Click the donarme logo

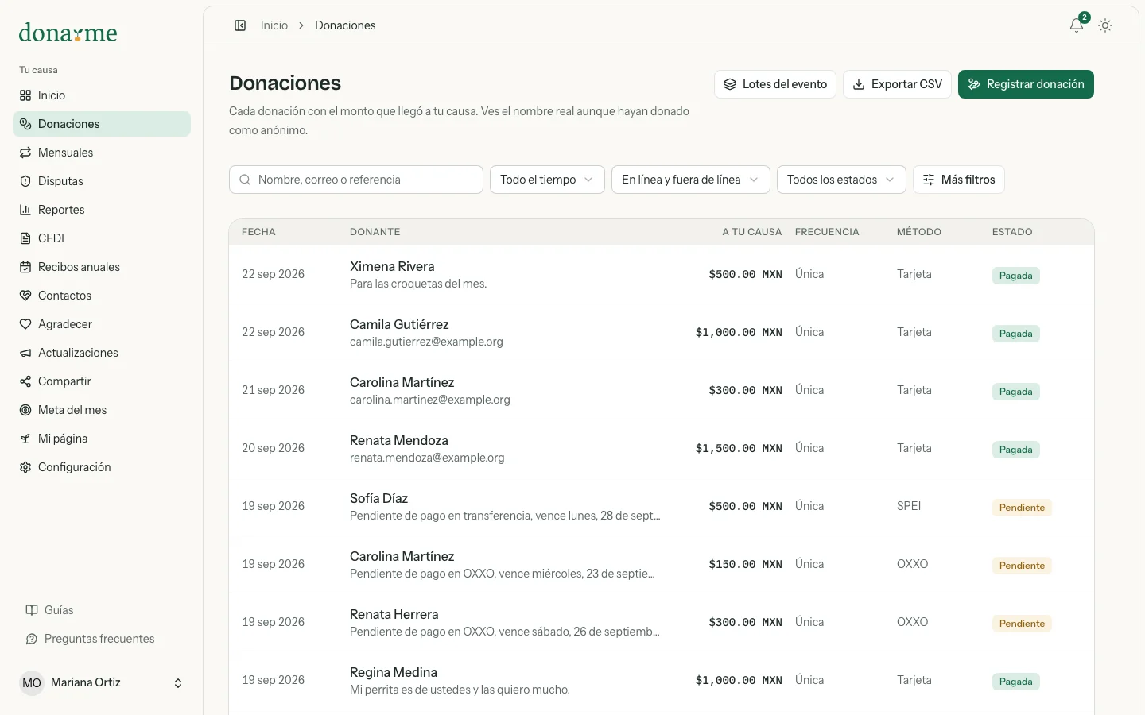[x=68, y=33]
